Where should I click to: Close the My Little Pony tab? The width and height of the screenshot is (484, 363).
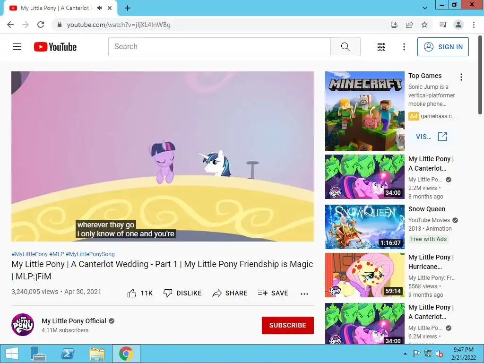pyautogui.click(x=110, y=8)
